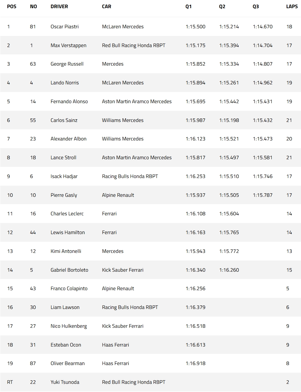Select George Russell in the table

point(67,64)
